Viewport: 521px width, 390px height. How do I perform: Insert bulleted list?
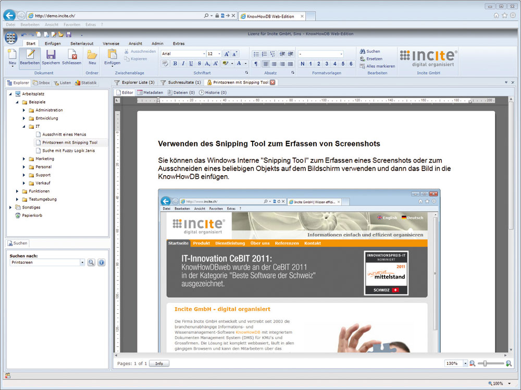pos(256,54)
